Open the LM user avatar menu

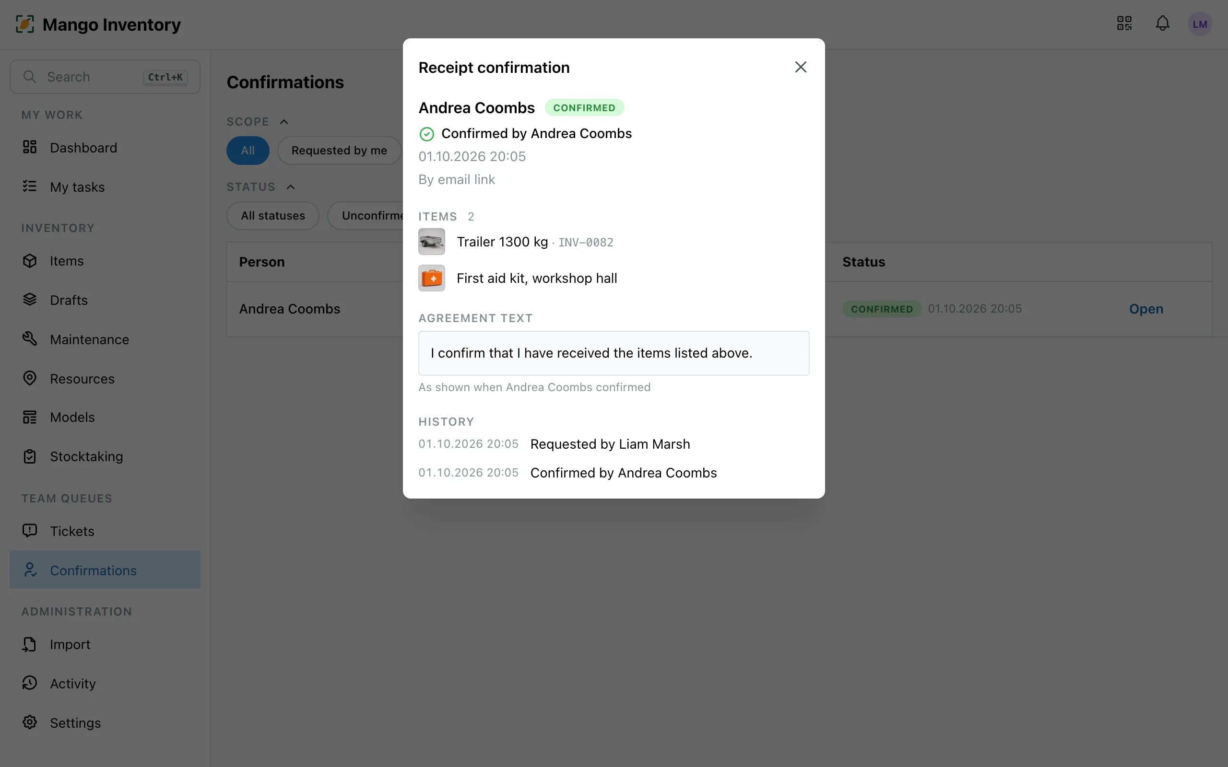coord(1200,24)
